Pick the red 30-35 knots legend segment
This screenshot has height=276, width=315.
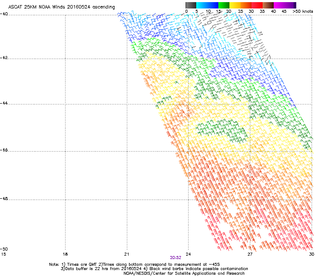tap(257, 5)
